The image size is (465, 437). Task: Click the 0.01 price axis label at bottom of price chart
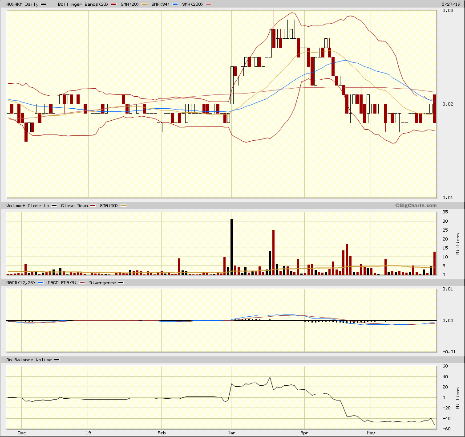448,198
